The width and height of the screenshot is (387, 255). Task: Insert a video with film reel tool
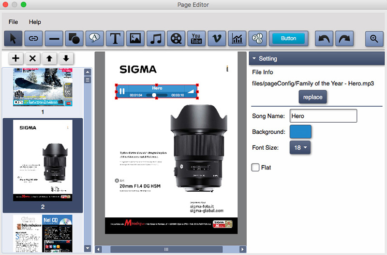(176, 39)
